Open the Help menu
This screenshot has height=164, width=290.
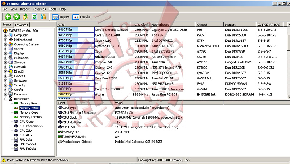click(62, 9)
